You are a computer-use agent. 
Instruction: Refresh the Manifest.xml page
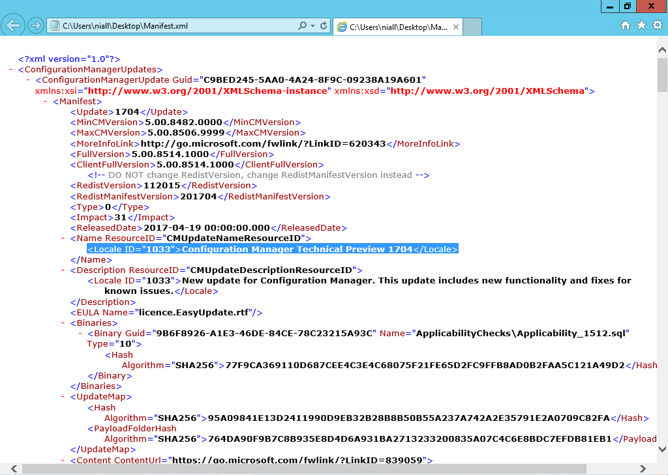tap(324, 26)
